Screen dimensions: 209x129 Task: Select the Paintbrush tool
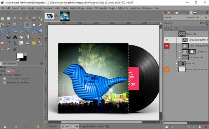40,37
